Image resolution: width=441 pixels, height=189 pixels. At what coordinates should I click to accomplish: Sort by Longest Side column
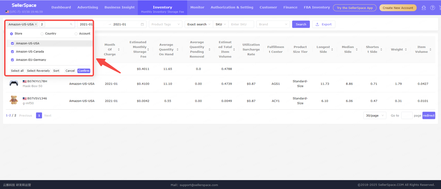pyautogui.click(x=332, y=49)
